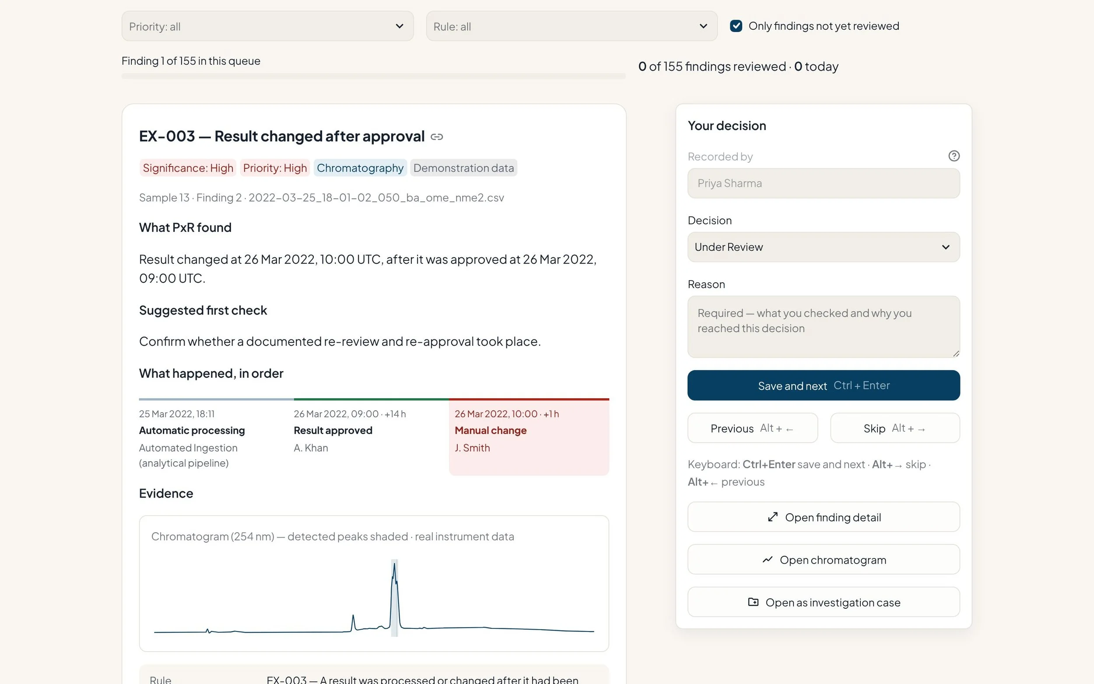The height and width of the screenshot is (684, 1094).
Task: Open the Recorded by help icon
Action: coord(954,156)
